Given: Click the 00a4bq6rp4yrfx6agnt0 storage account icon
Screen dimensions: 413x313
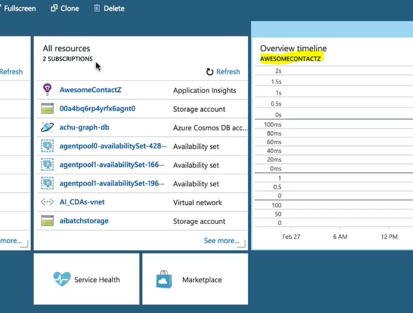Looking at the screenshot, I should point(47,109).
